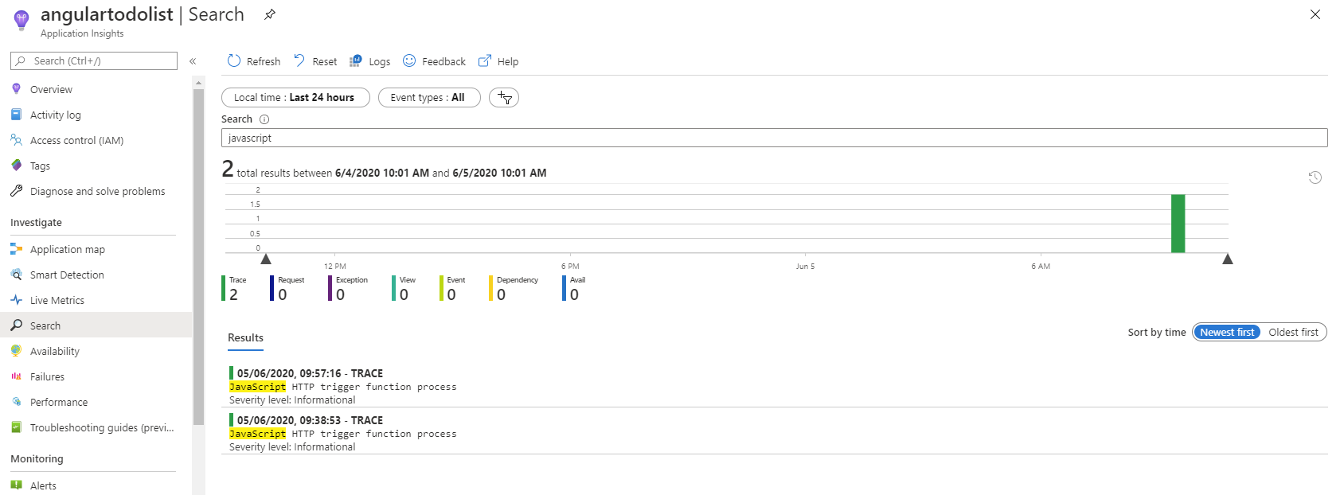The image size is (1344, 495).
Task: Open Live Metrics
Action: 57,300
